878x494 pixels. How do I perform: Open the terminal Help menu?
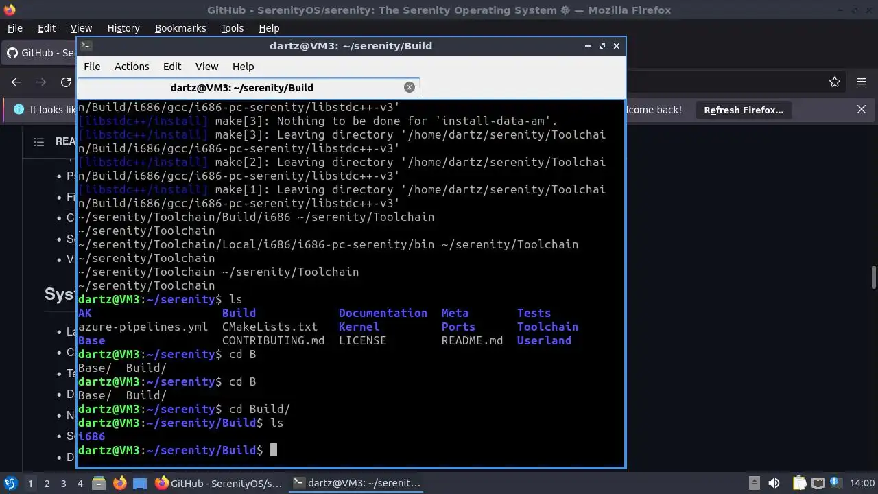[244, 67]
